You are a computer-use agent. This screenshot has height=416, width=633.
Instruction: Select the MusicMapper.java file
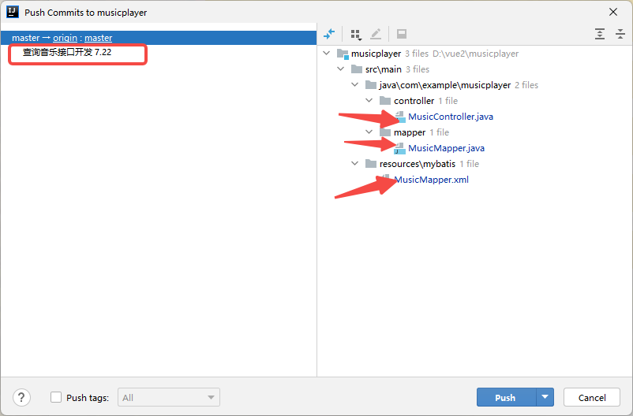[x=446, y=148]
